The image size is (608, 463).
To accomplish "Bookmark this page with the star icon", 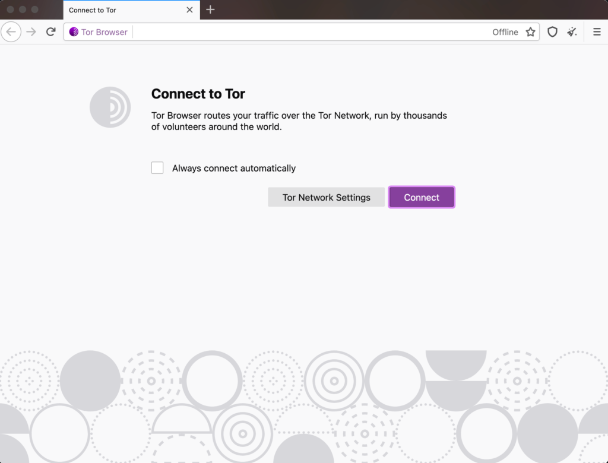I will (530, 32).
